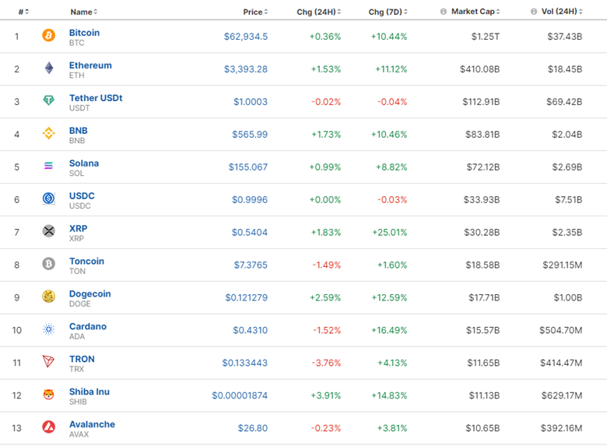
Task: Open the Avalanche name link
Action: (x=92, y=424)
